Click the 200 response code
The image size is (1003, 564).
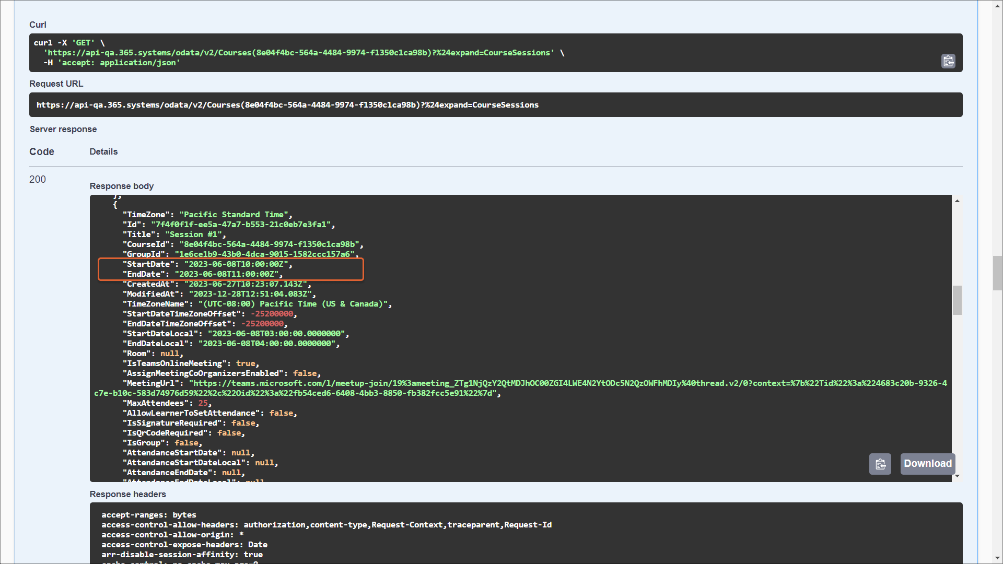38,180
